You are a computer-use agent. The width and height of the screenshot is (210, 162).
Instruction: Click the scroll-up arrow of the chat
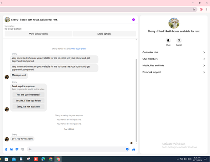[136, 39]
